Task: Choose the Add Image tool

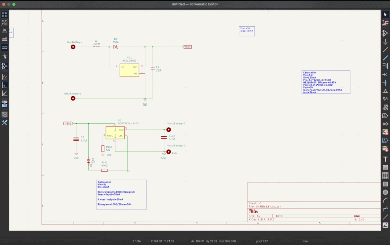Action: point(385,225)
